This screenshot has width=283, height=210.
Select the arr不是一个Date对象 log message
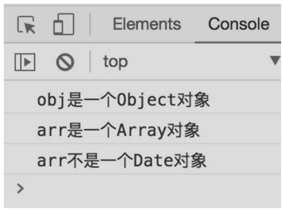pyautogui.click(x=122, y=160)
